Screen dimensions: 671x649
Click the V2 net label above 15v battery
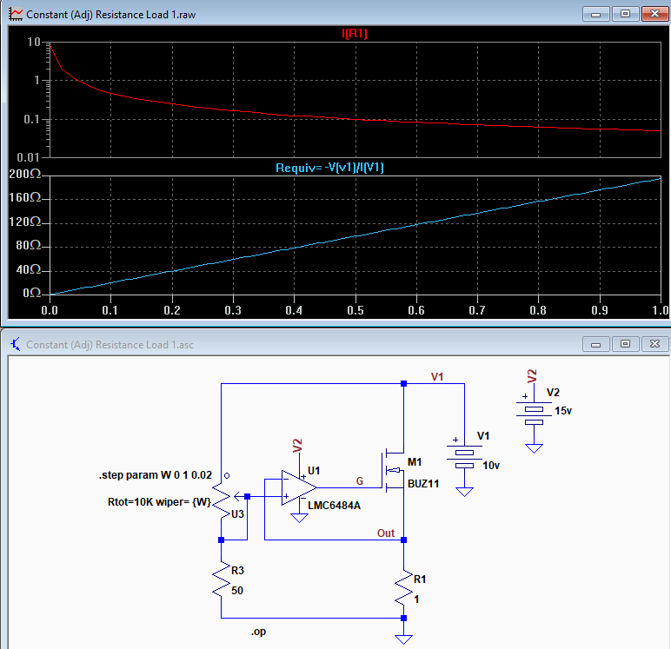531,376
